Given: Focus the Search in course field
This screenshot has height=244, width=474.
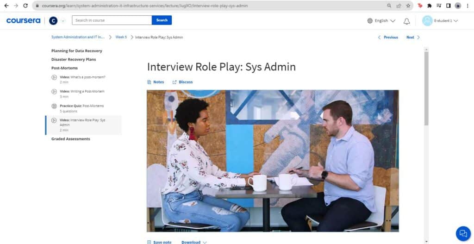Looking at the screenshot, I should (112, 20).
